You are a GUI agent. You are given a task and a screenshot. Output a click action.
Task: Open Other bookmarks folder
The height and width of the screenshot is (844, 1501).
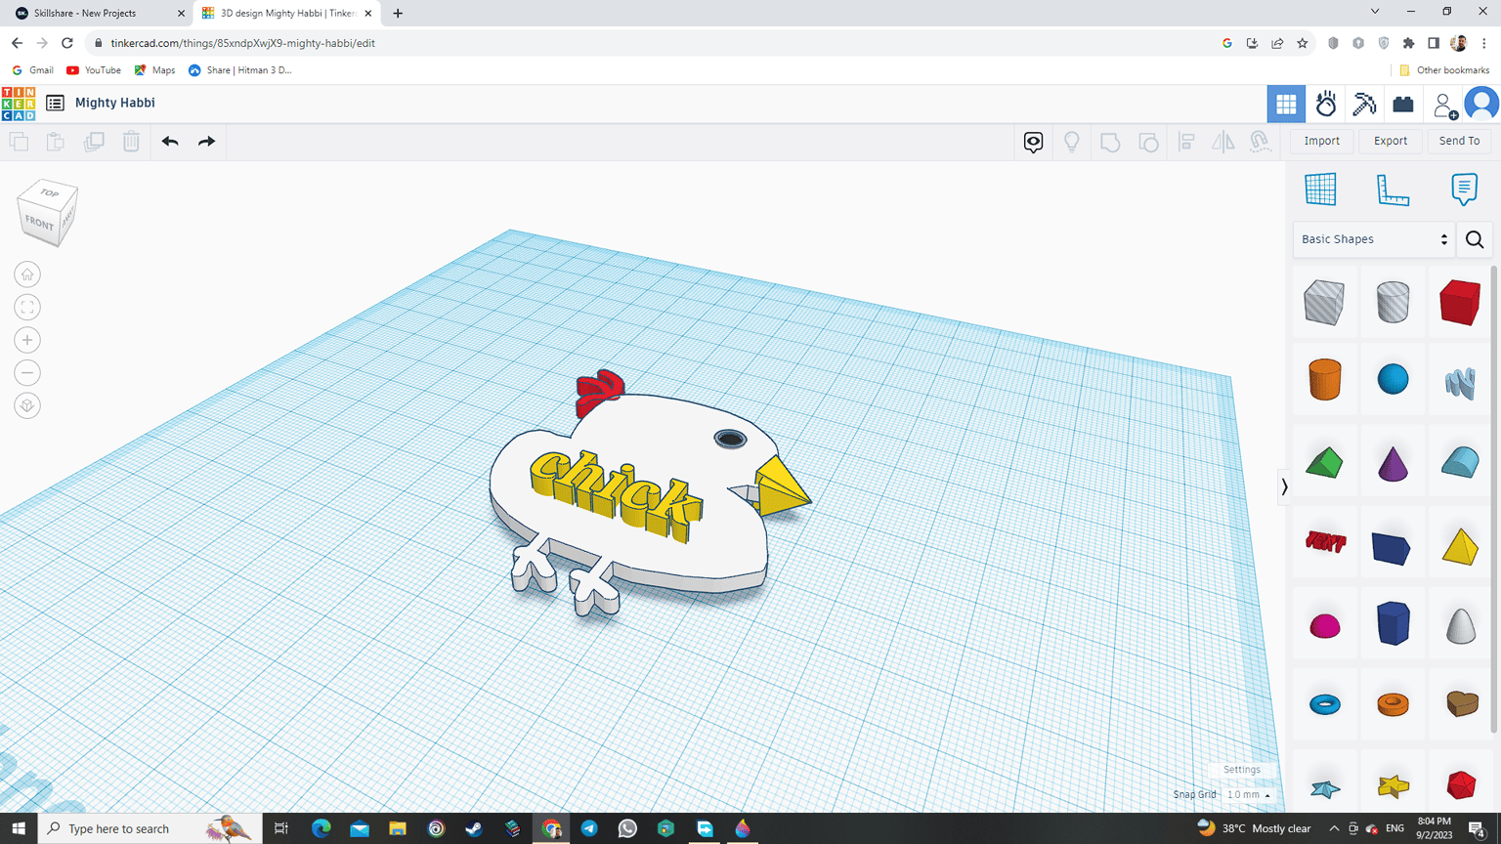pos(1444,70)
